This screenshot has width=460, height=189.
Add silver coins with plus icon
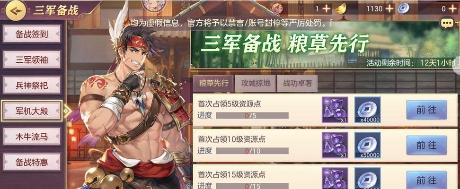452,9
